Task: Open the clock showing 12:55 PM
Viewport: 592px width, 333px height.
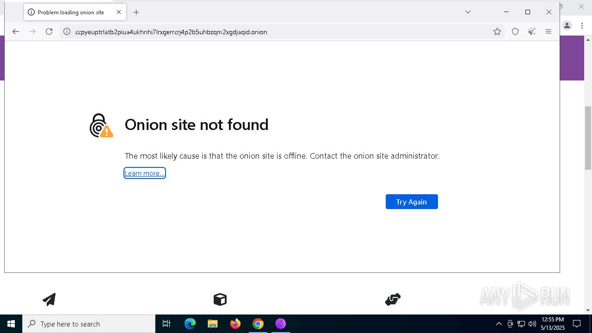Action: pos(553,324)
